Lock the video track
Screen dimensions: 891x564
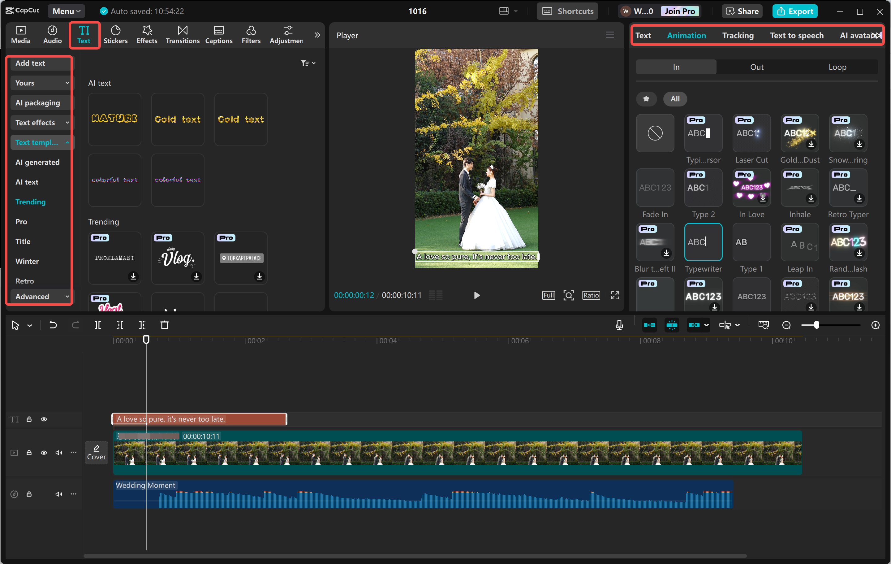[x=29, y=453]
